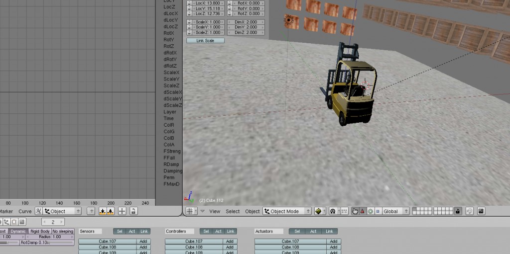Click Add next to Cube.107 sensor

tap(143, 242)
